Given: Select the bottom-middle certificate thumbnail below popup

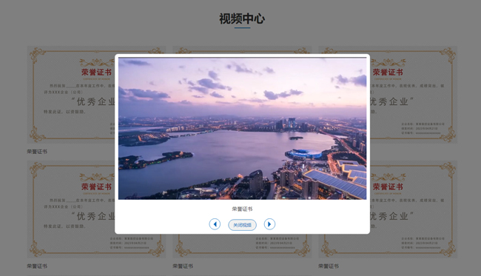Looking at the screenshot, I should coord(242,246).
